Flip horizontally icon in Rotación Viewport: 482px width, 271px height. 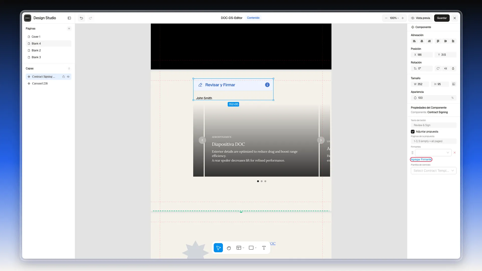tap(446, 69)
